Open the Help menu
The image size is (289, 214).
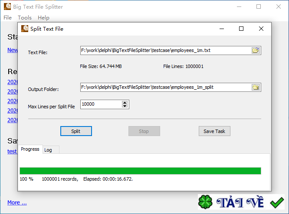tap(43, 18)
